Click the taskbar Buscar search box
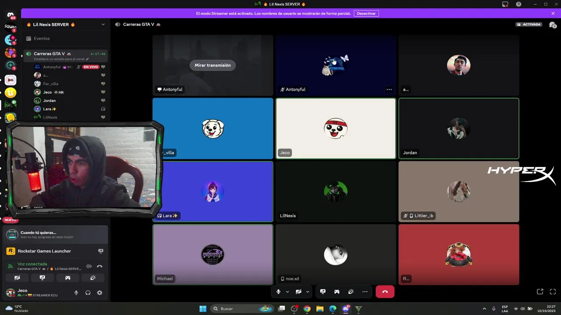561x315 pixels. point(242,309)
